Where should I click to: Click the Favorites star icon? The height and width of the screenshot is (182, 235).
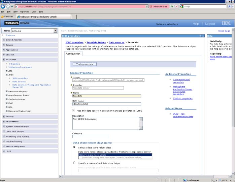[2, 16]
